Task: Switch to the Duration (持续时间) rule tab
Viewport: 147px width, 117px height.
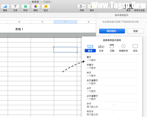Action: 123,48
